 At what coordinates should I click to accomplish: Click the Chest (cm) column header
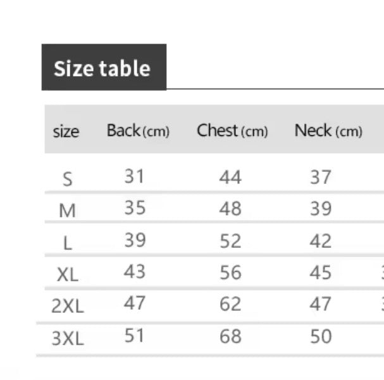[232, 130]
